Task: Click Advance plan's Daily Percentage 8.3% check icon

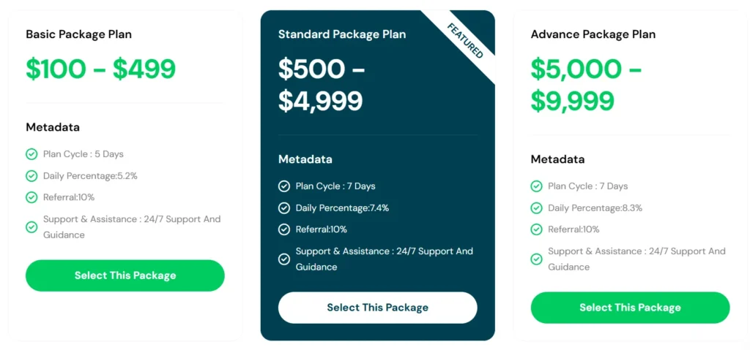Action: (x=537, y=208)
